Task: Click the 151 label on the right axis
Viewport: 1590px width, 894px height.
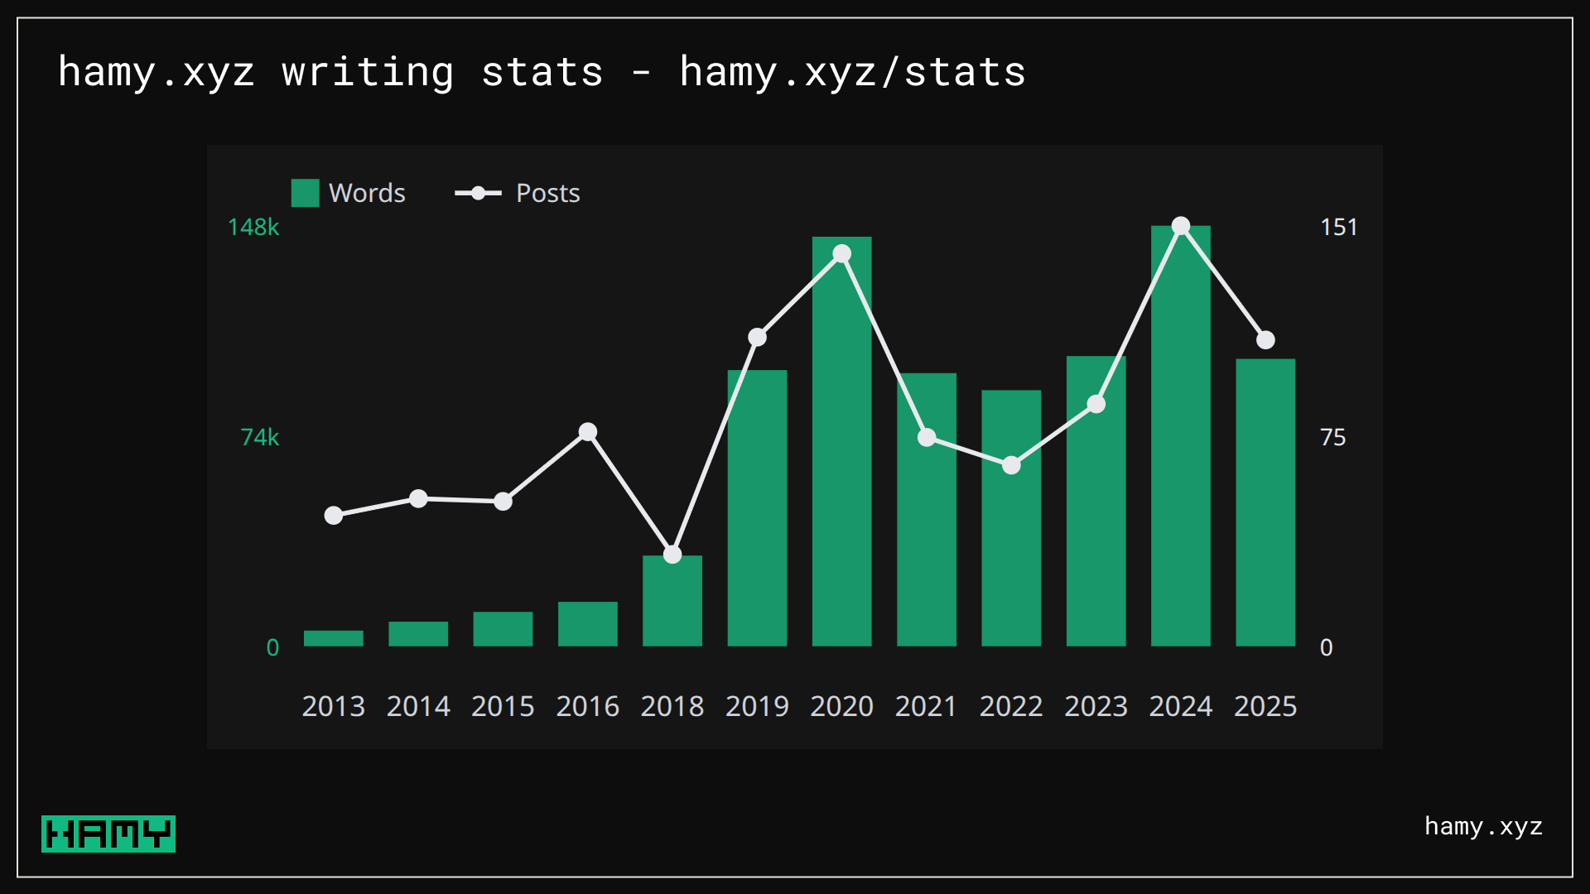Action: [1339, 227]
